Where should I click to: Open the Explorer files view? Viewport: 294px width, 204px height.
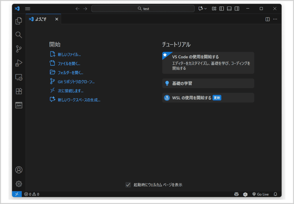pyautogui.click(x=19, y=21)
